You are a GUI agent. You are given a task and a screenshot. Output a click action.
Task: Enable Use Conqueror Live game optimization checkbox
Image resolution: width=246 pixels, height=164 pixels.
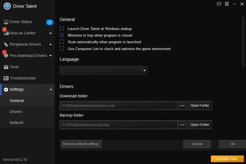pyautogui.click(x=61, y=49)
